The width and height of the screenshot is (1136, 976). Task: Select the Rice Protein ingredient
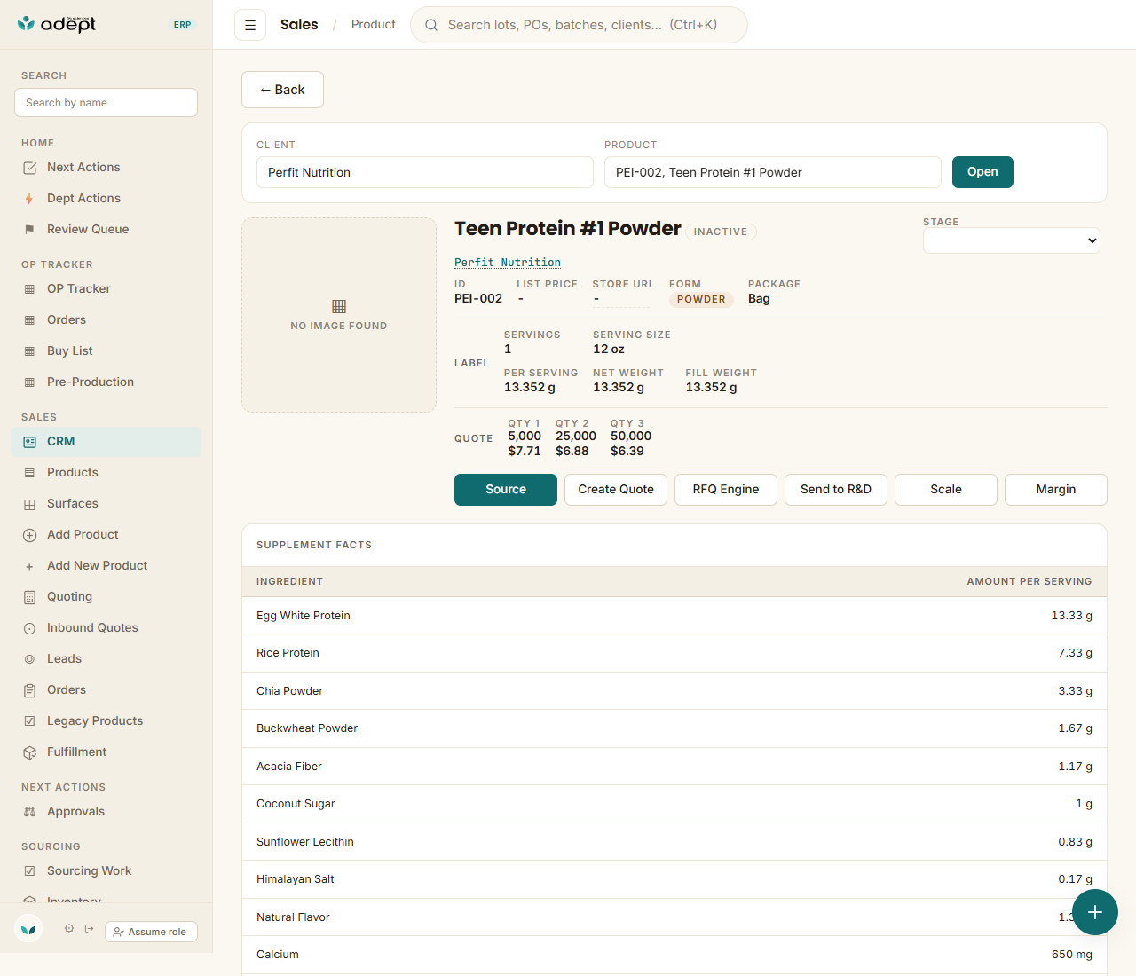tap(674, 653)
